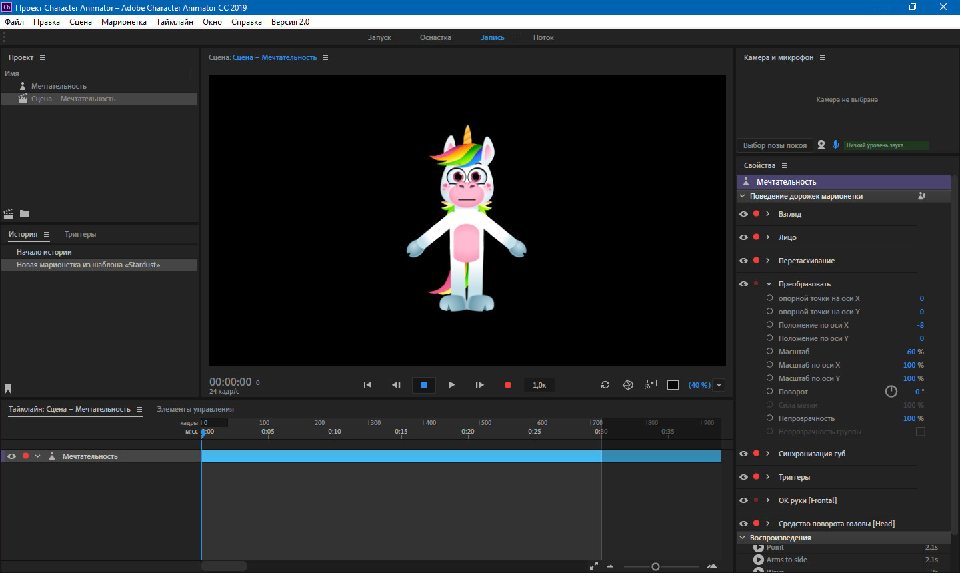The image size is (960, 573).
Task: Toggle the webcam input icon
Action: [x=821, y=145]
